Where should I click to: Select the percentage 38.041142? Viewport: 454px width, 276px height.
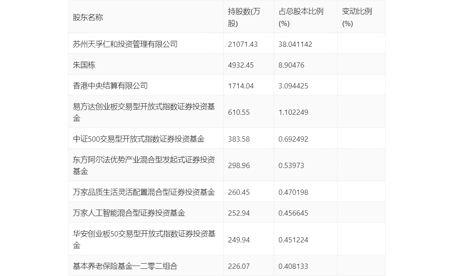295,44
